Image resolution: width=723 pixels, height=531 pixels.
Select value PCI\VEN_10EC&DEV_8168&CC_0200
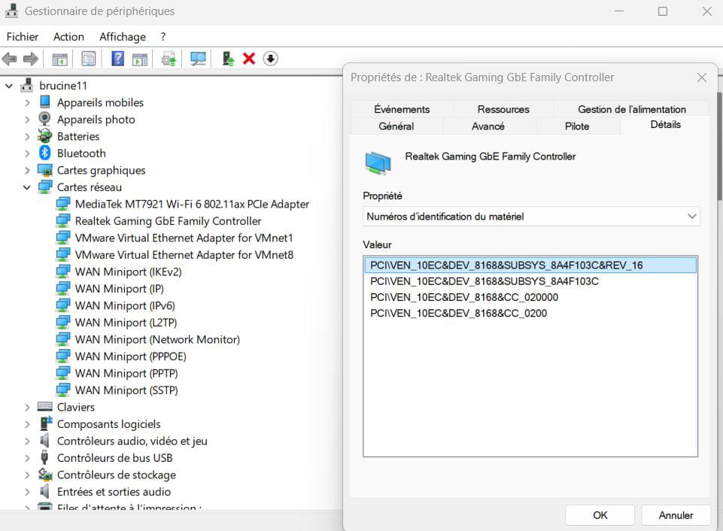click(530, 313)
